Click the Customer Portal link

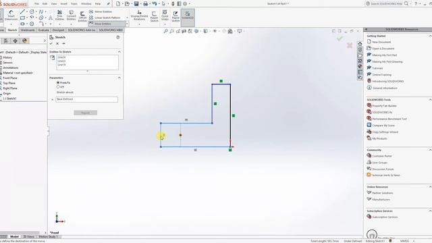382,156
